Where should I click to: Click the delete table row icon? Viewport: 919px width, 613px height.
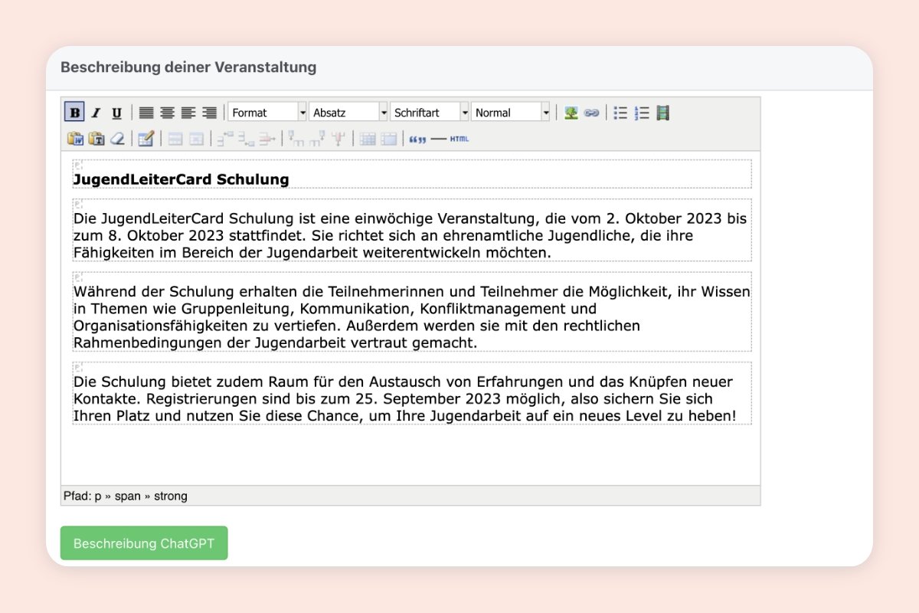click(267, 139)
